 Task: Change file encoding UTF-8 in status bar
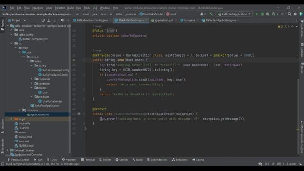coord(280,164)
